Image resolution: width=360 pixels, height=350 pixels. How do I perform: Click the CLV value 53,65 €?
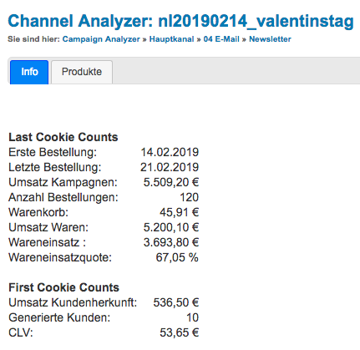click(x=180, y=332)
